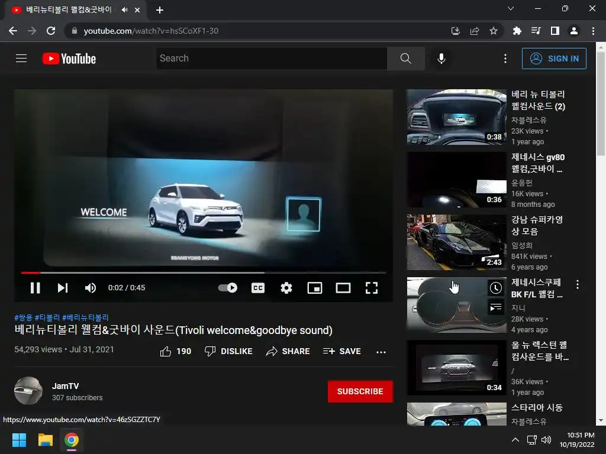Open YouTube settings three-dot menu

[x=505, y=59]
